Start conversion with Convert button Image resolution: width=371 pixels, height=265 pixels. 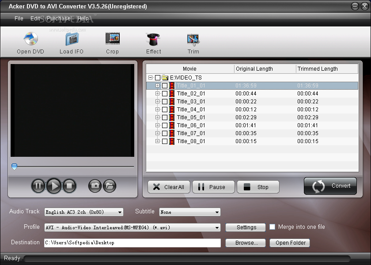coord(330,186)
